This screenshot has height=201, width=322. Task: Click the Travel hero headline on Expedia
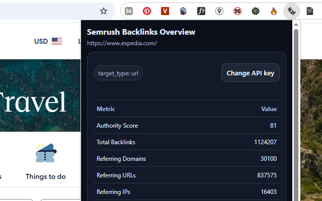pyautogui.click(x=33, y=102)
